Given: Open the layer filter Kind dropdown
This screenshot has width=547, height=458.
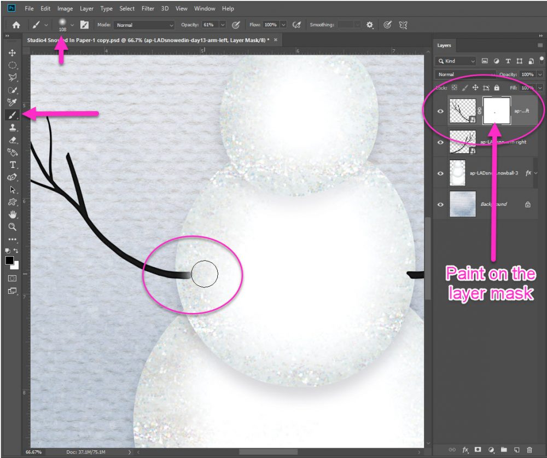Looking at the screenshot, I should click(x=456, y=61).
